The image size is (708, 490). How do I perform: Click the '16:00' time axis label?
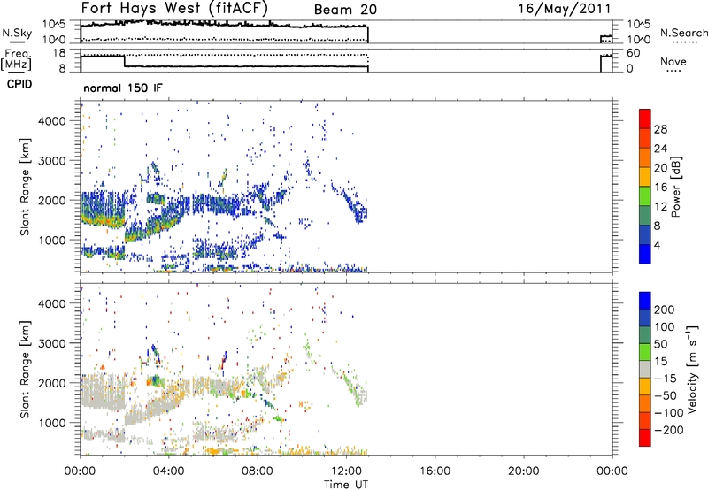pos(435,471)
